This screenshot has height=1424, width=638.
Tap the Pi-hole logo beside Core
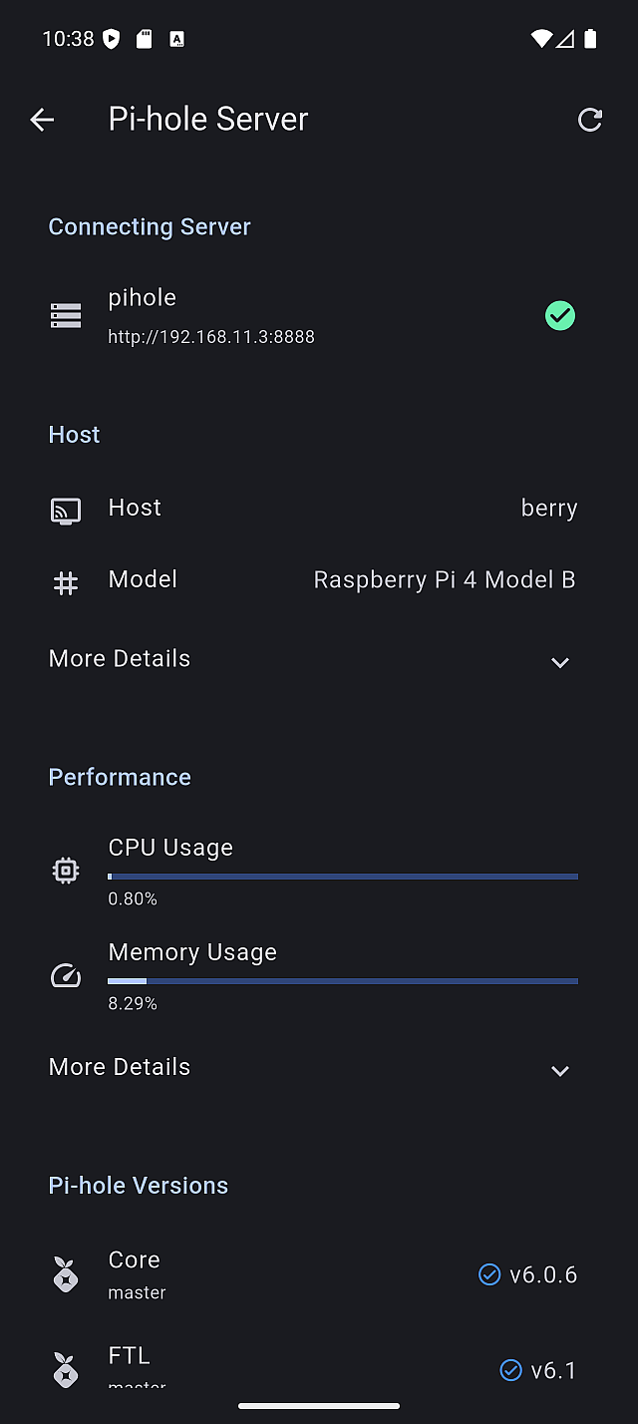coord(66,1274)
